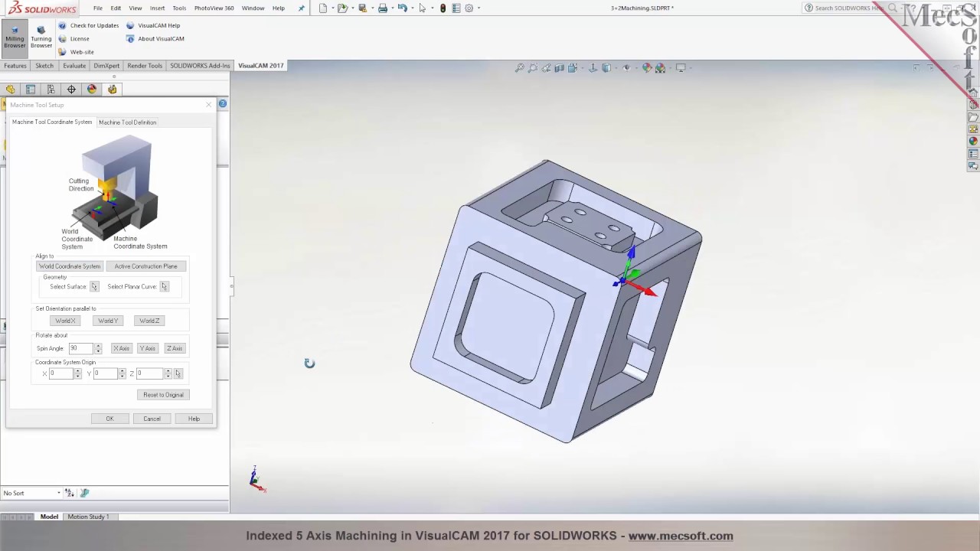Click the Edit Appearance sphere icon
980x551 pixels.
[x=647, y=68]
